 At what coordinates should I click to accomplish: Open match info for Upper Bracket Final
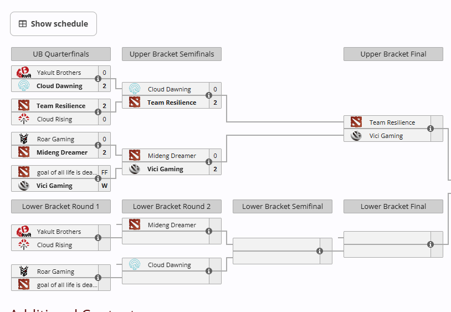coord(430,129)
